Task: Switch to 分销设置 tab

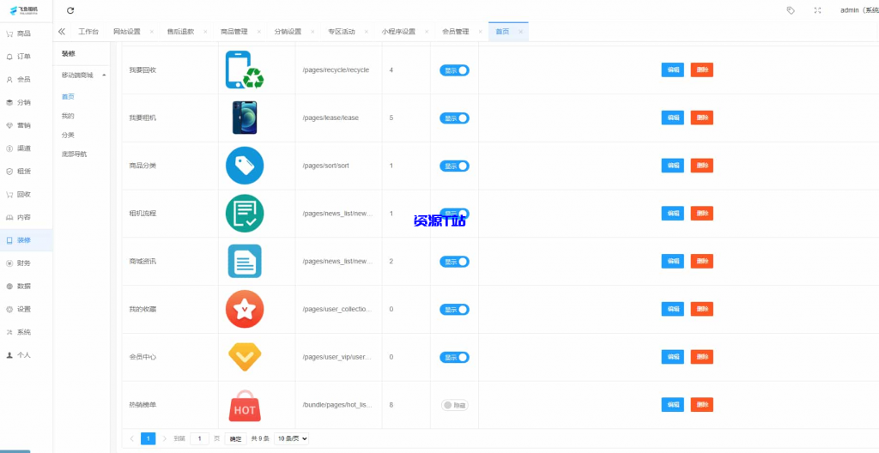Action: (288, 32)
